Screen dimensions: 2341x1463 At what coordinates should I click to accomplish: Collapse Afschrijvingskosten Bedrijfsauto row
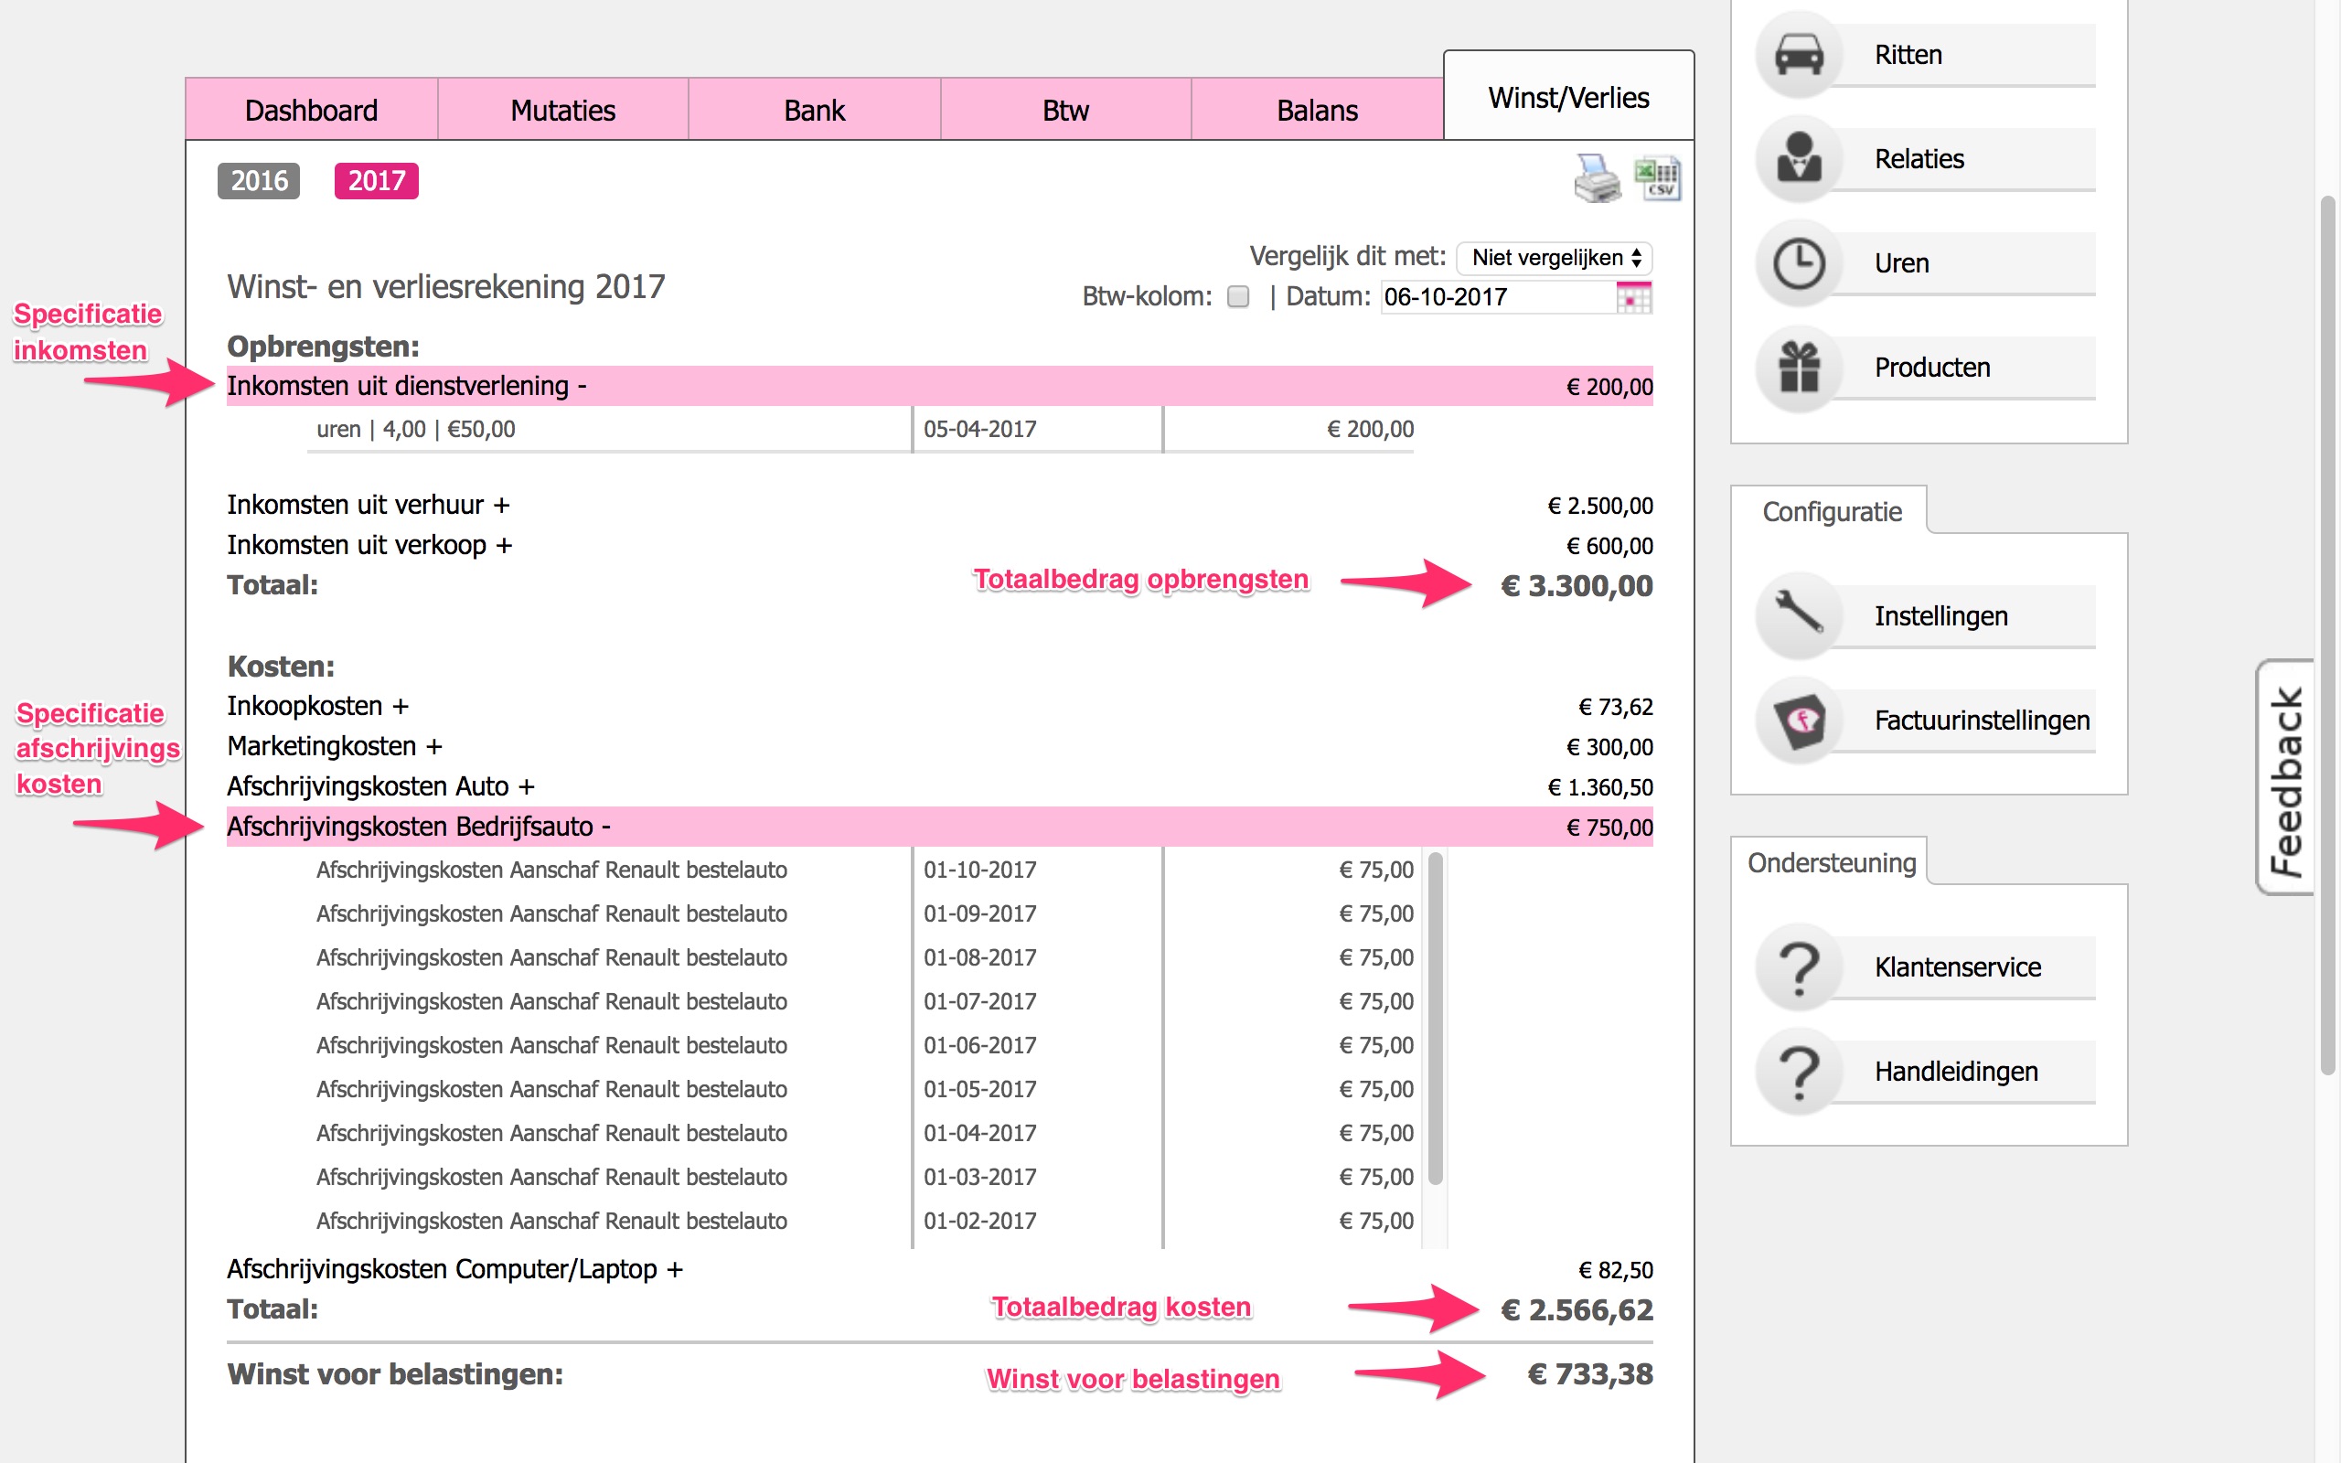point(939,827)
